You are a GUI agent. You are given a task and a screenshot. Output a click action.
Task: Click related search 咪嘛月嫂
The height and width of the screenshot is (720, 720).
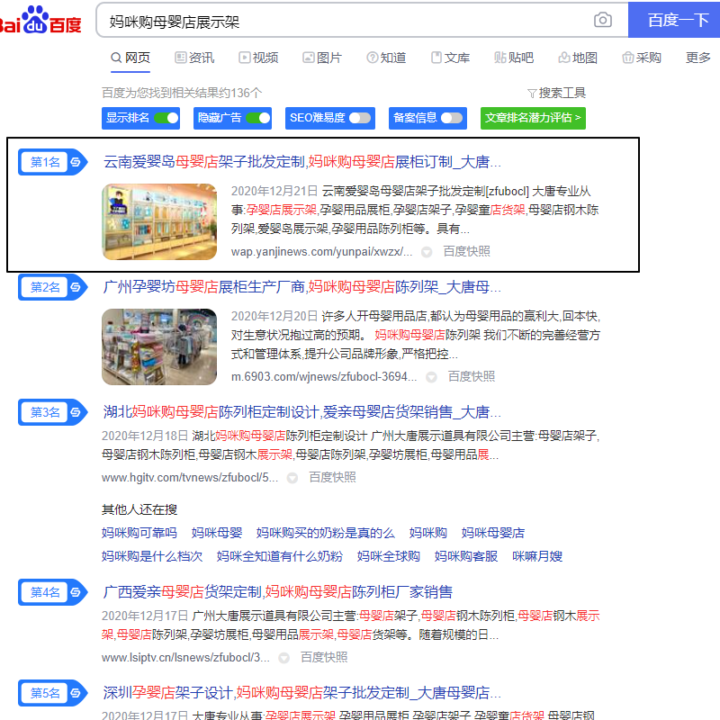537,556
